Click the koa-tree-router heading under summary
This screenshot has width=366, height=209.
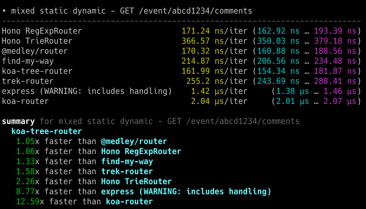click(46, 131)
